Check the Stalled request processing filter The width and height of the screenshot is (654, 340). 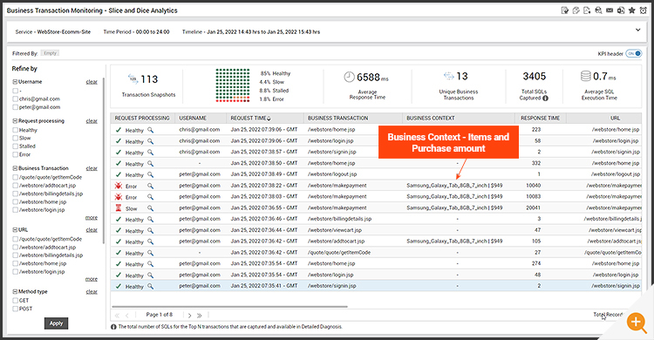[16, 146]
